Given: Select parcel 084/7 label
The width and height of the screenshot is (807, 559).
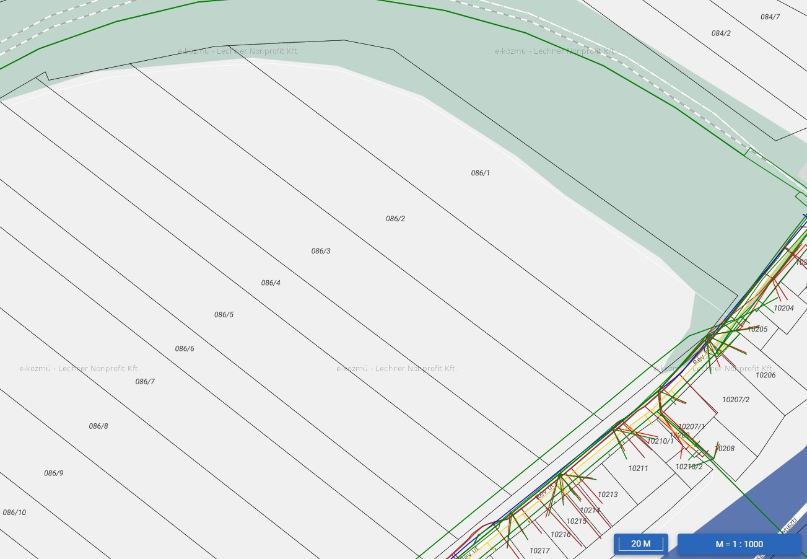Looking at the screenshot, I should pyautogui.click(x=770, y=17).
